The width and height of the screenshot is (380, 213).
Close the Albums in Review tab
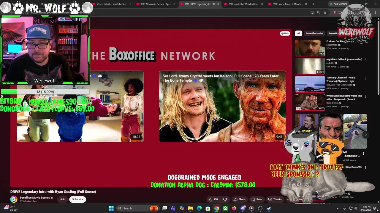(x=174, y=4)
